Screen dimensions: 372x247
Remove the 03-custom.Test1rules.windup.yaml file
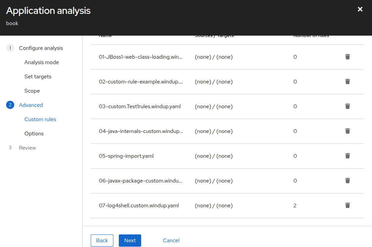(x=347, y=106)
